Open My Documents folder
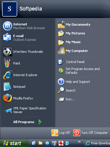Image resolution: width=110 pixels, height=147 pixels. (x=74, y=24)
